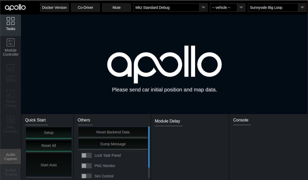Turn on the Sim Control switch
The height and width of the screenshot is (180, 308).
[x=87, y=176]
